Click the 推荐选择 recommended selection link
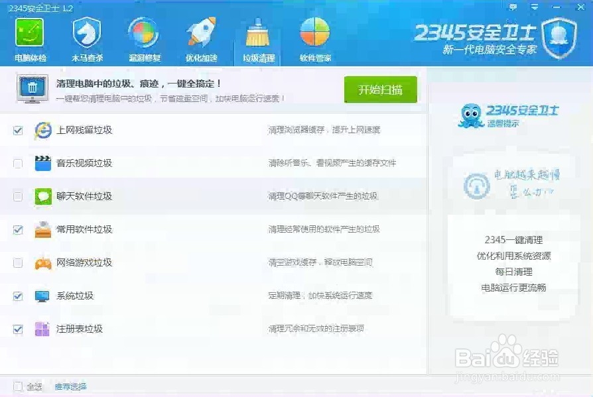This screenshot has width=593, height=397. pos(71,386)
